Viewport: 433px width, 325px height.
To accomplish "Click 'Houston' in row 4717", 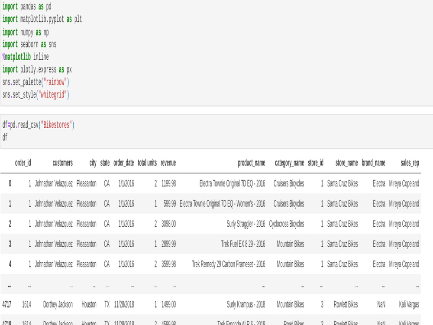I will (x=89, y=305).
